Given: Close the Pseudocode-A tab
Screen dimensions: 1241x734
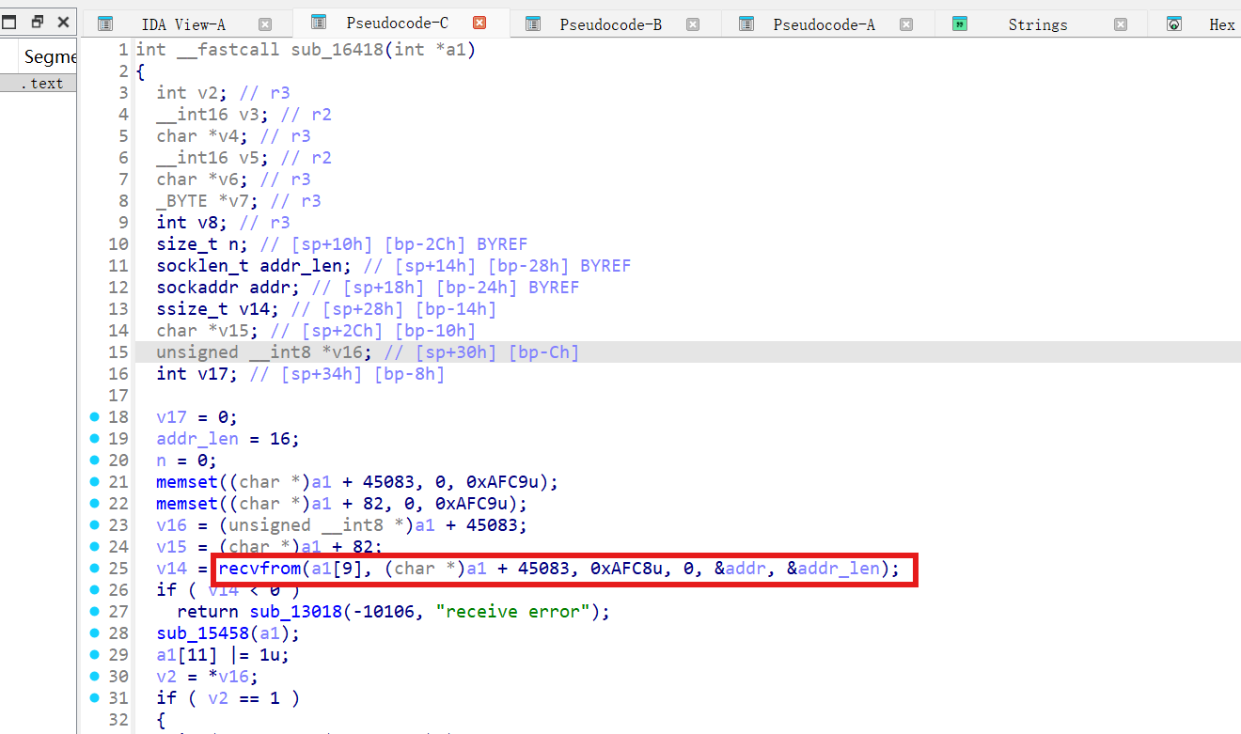Looking at the screenshot, I should pyautogui.click(x=905, y=24).
